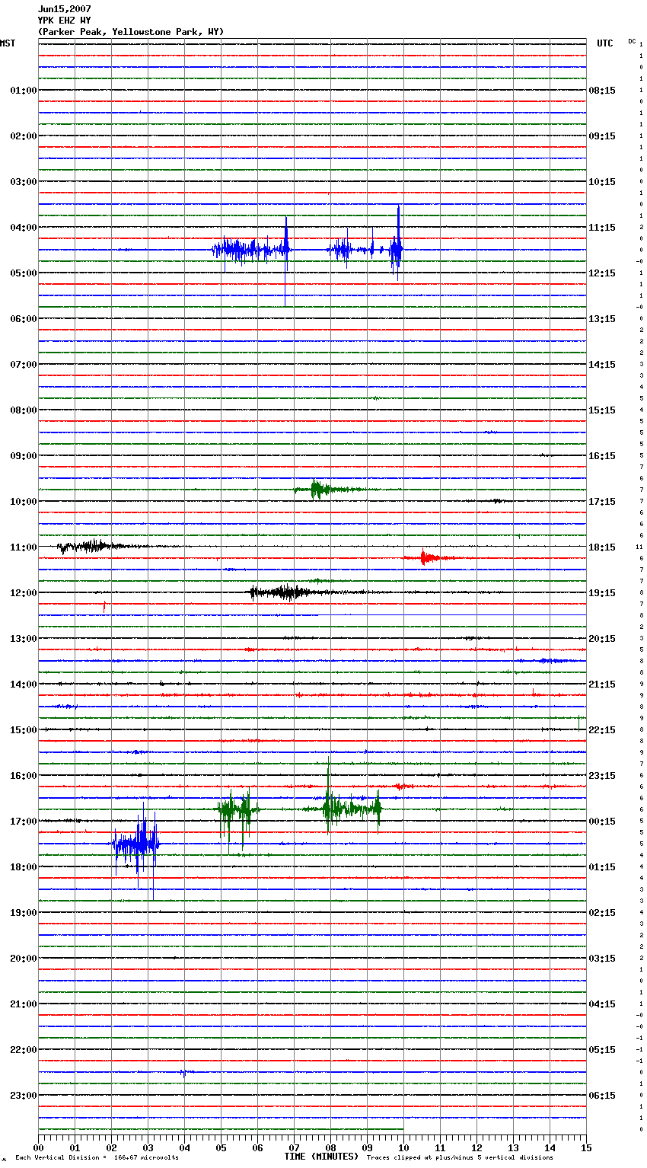647x1168 pixels.
Task: Click the "21:15" UTC time label
Action: click(602, 685)
